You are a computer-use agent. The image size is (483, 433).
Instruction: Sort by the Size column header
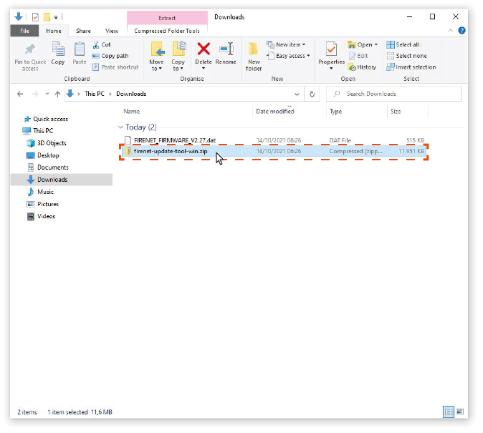click(x=396, y=112)
